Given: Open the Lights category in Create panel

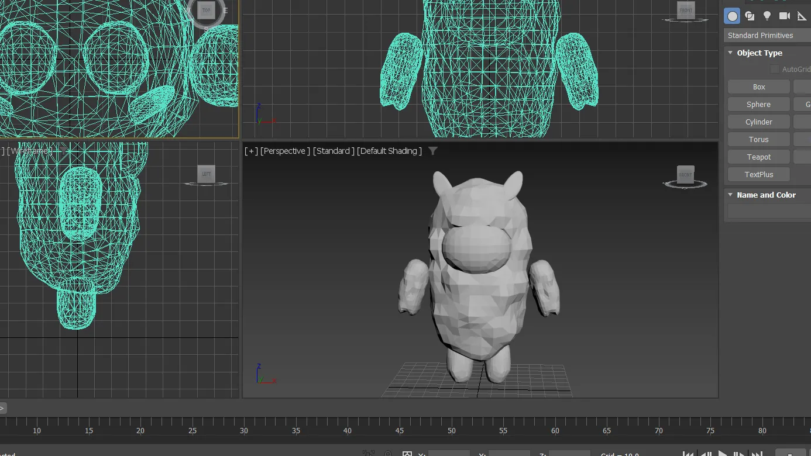Looking at the screenshot, I should point(767,16).
